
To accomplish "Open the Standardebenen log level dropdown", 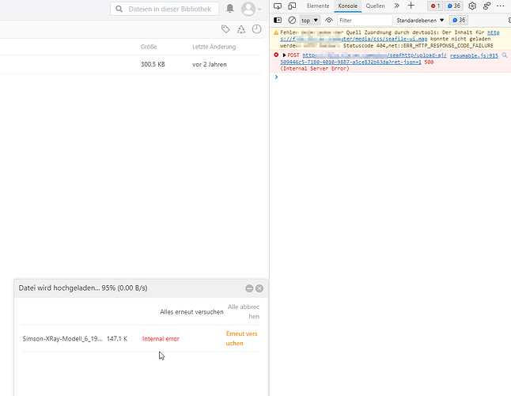I will coord(420,20).
